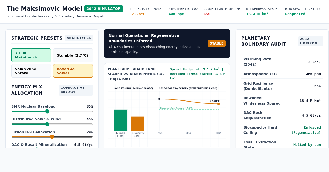Click the 'Halted by Law' audit value

coord(307,145)
